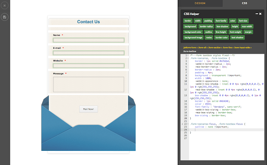Click the save disk icon in sidebar

[x=5, y=17]
